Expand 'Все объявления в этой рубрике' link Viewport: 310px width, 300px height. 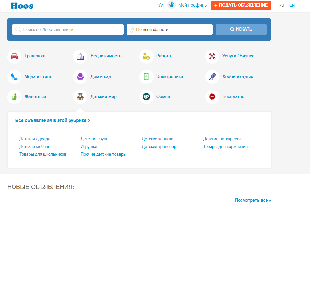point(53,121)
